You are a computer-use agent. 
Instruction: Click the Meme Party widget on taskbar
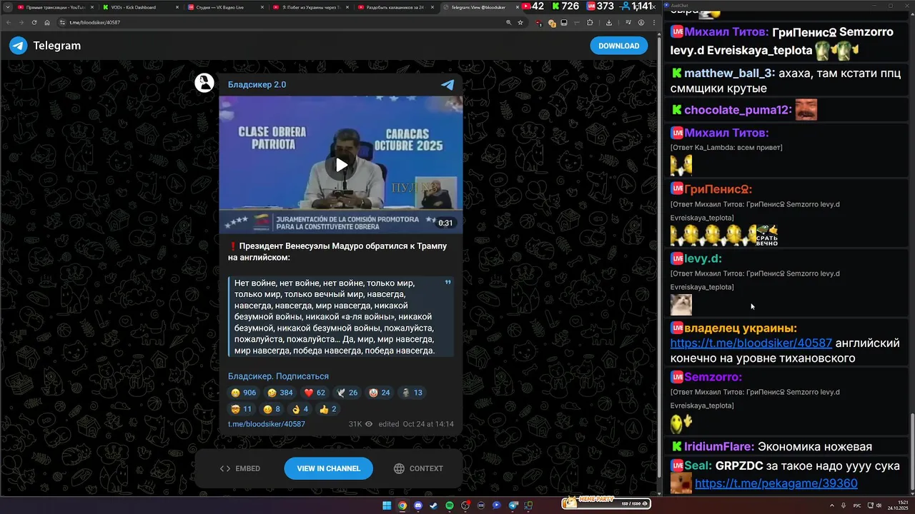click(606, 503)
